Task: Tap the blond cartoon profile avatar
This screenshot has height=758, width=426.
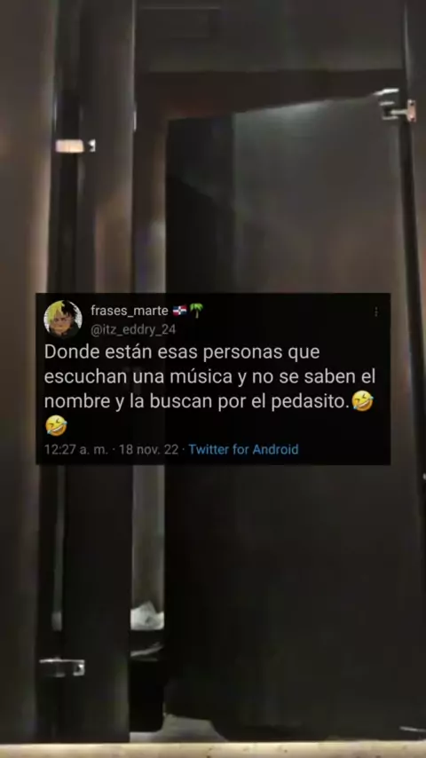Action: [62, 319]
